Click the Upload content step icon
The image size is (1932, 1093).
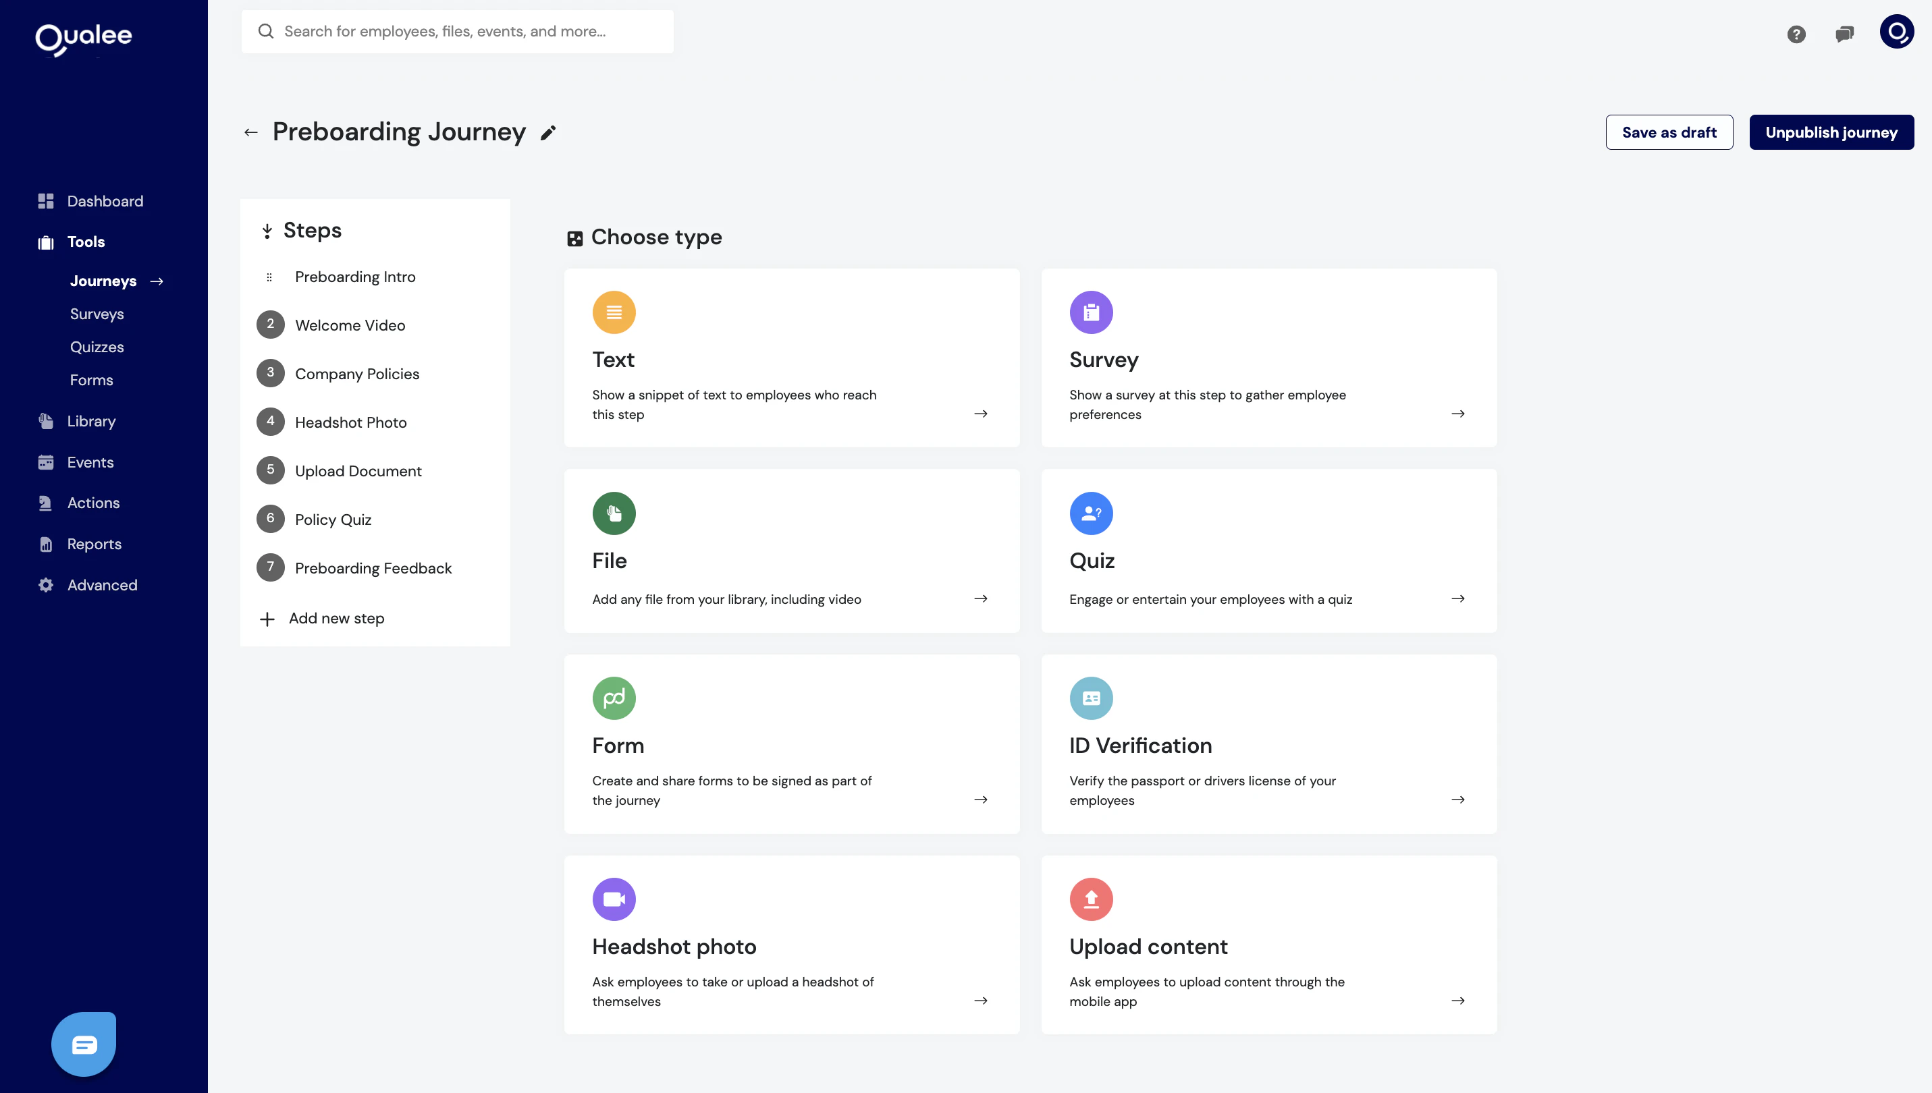1091,899
